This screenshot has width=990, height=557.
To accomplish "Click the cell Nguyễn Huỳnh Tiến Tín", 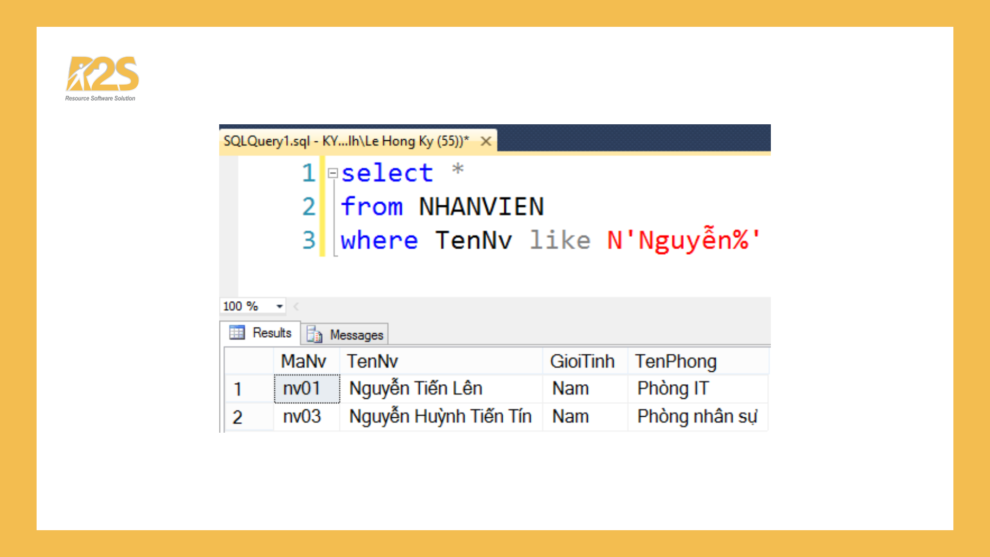I will tap(439, 416).
